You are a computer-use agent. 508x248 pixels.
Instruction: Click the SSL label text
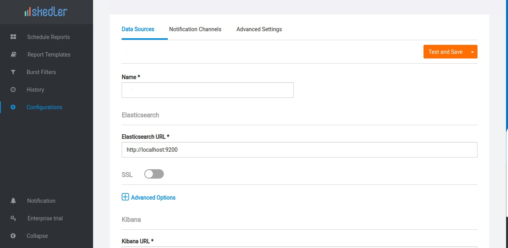click(x=127, y=175)
